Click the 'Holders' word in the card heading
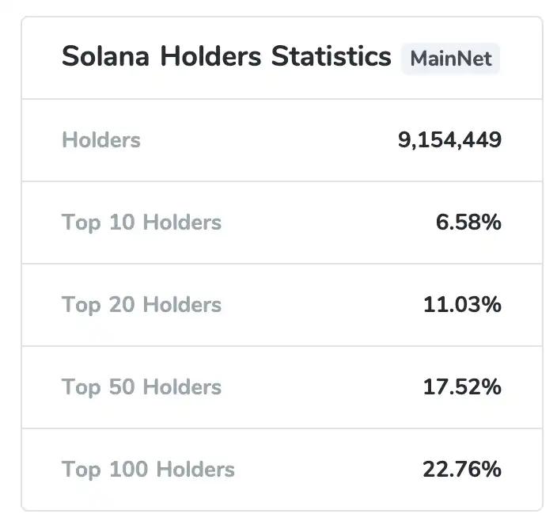 [x=211, y=57]
